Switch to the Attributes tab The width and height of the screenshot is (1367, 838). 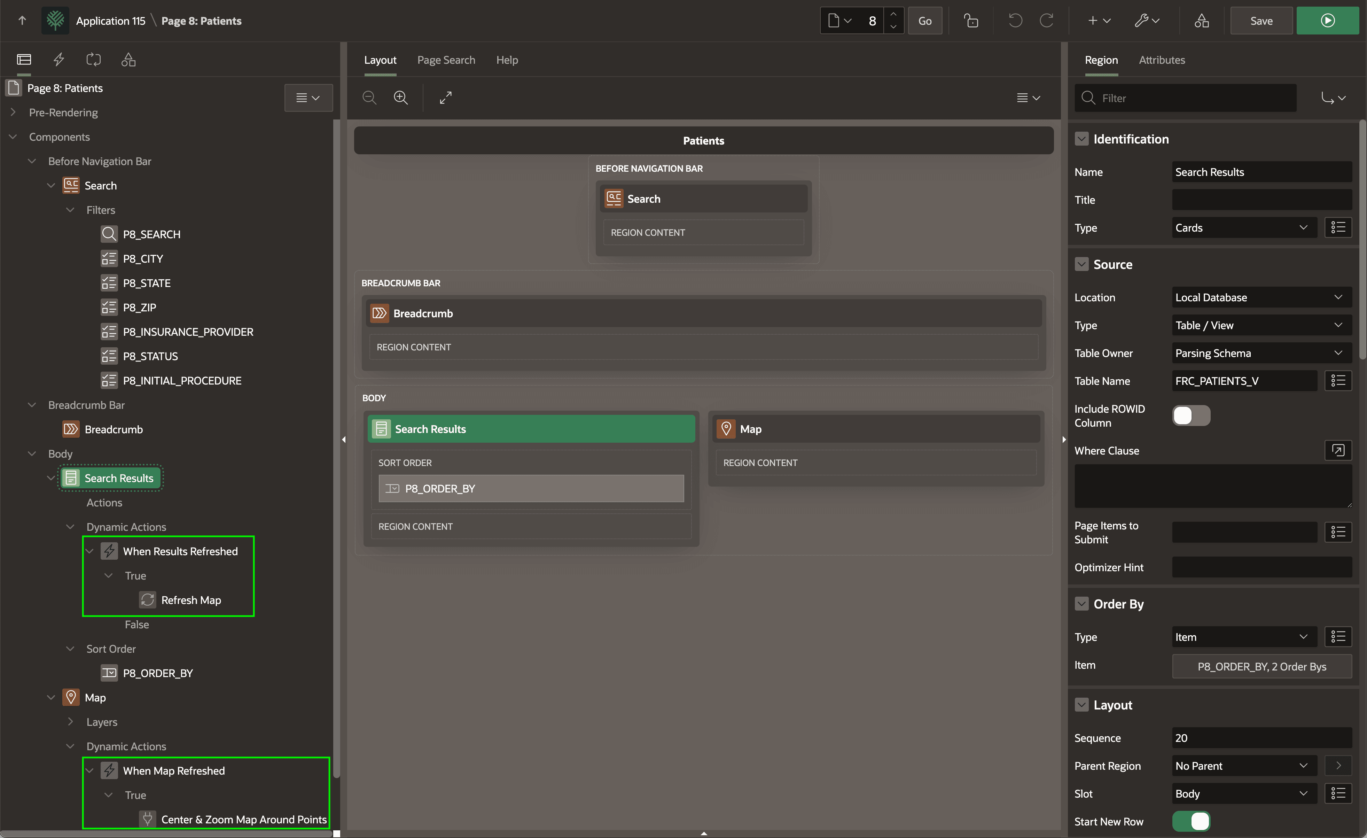(x=1162, y=60)
